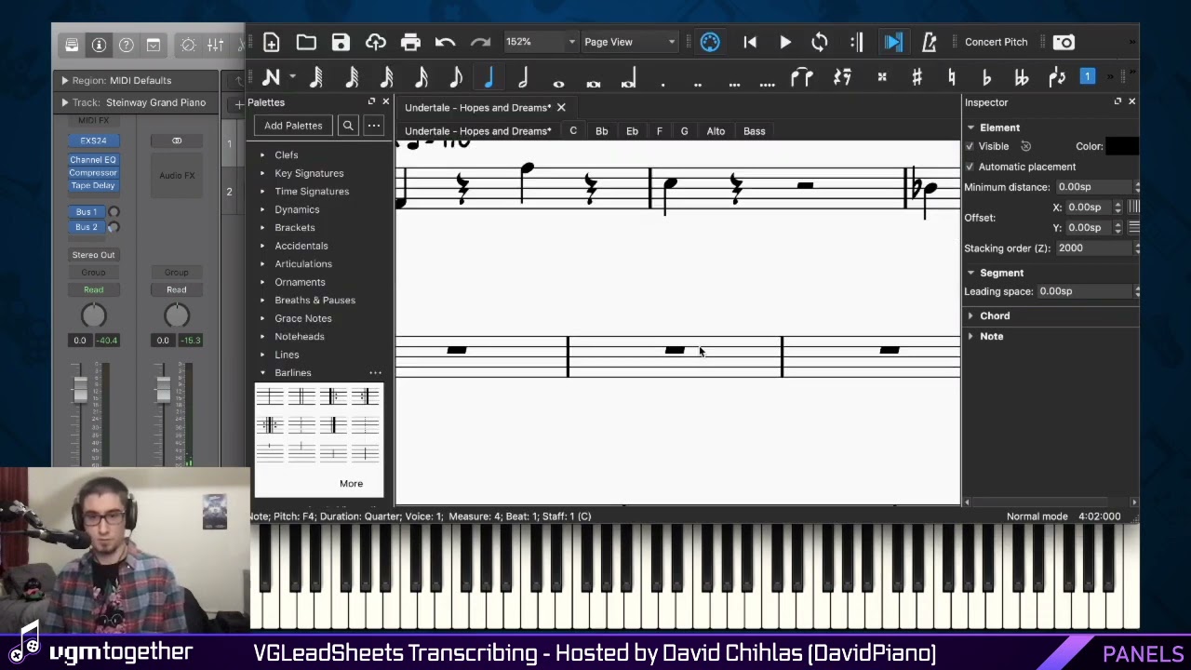Apply double flat accidental
The image size is (1191, 670).
point(1022,77)
